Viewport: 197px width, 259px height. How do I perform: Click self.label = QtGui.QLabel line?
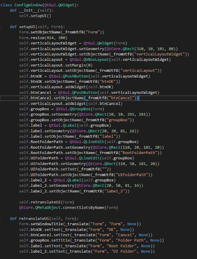click(65, 125)
